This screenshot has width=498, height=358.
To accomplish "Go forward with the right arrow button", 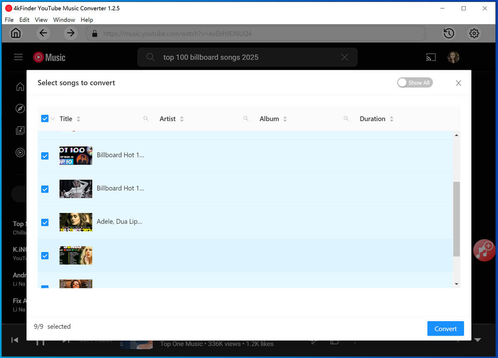I will [71, 33].
